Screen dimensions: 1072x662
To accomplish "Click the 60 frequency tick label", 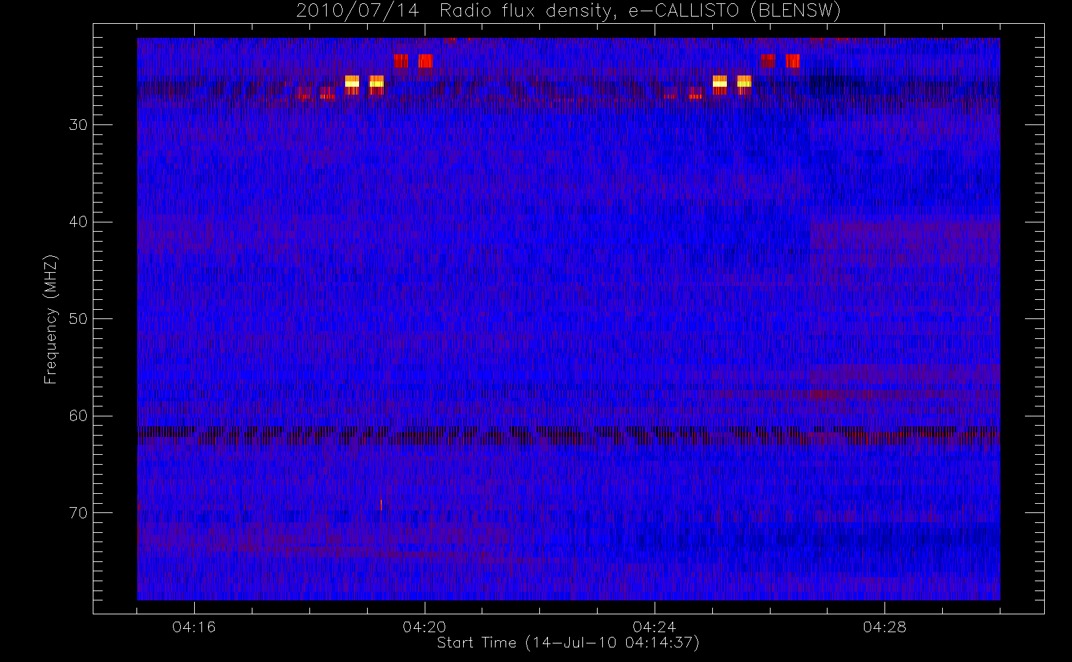I will point(78,416).
